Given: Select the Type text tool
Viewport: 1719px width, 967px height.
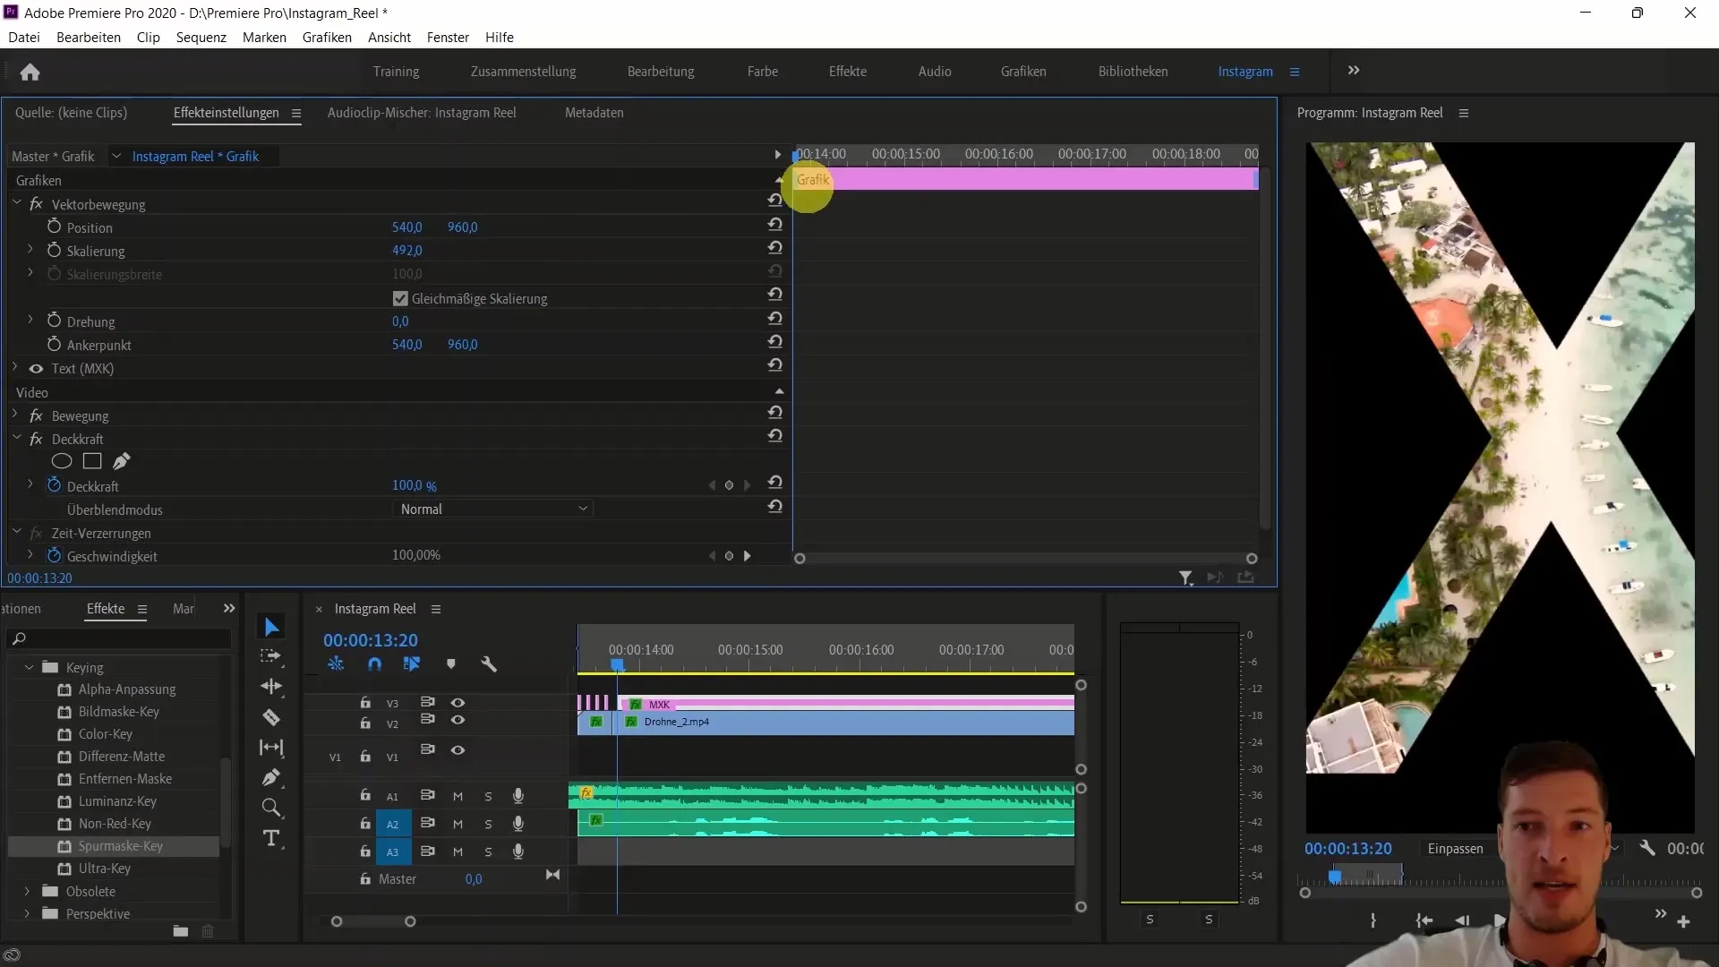Looking at the screenshot, I should (x=271, y=839).
